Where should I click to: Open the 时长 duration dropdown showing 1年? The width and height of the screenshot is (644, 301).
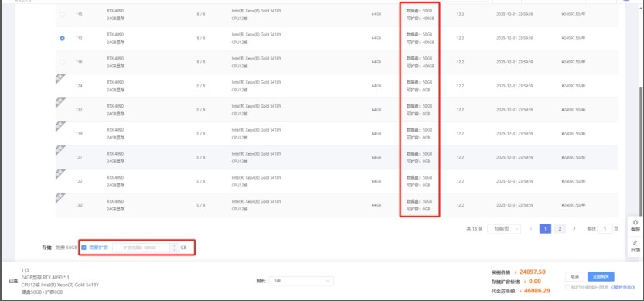301,281
